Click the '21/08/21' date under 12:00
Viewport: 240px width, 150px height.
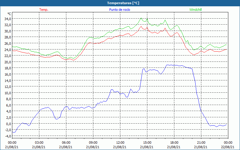pyautogui.click(x=120, y=147)
